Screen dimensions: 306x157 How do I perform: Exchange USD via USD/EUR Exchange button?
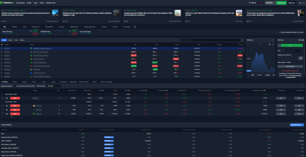[x=109, y=140]
